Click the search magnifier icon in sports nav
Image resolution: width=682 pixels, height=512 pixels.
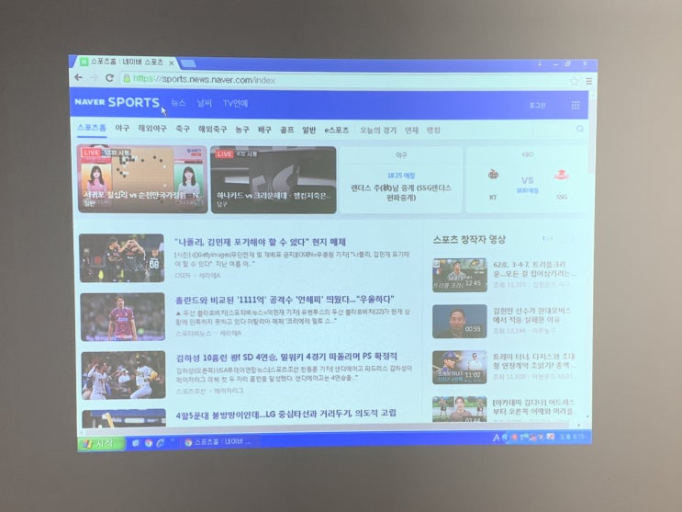click(x=580, y=129)
